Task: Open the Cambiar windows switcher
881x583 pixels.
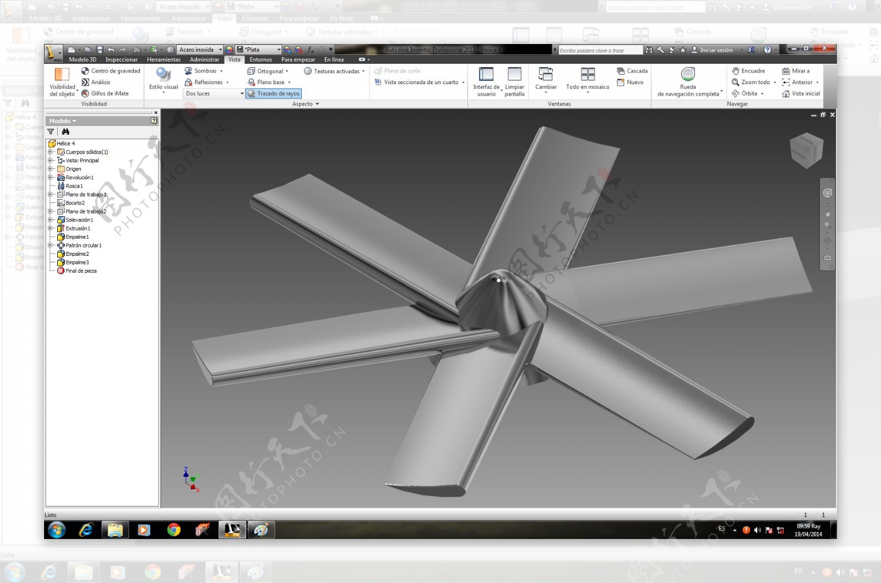Action: 546,80
